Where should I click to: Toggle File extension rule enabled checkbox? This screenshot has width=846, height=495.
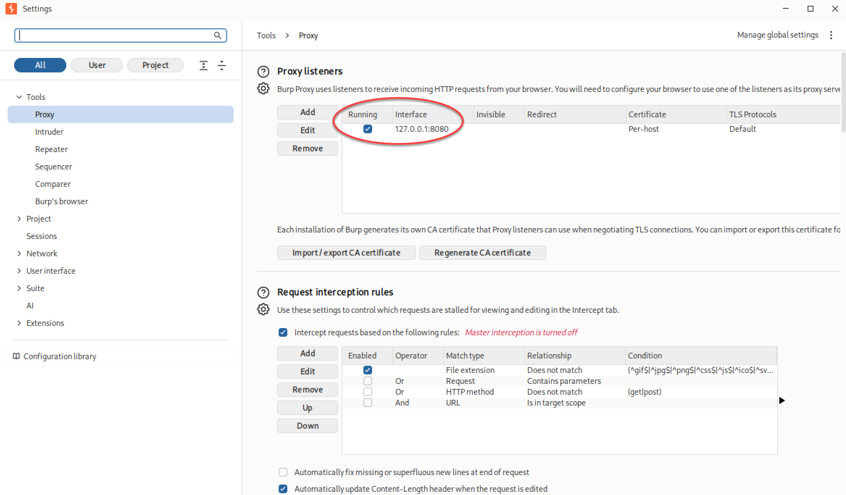pos(368,370)
